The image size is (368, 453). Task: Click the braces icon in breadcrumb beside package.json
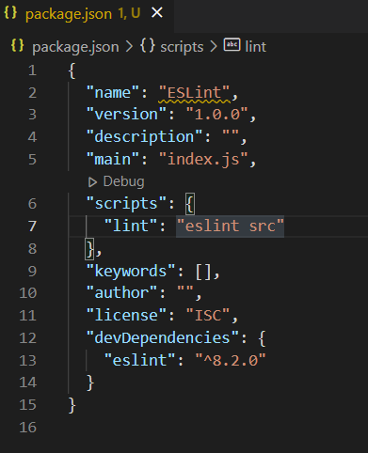coord(17,46)
